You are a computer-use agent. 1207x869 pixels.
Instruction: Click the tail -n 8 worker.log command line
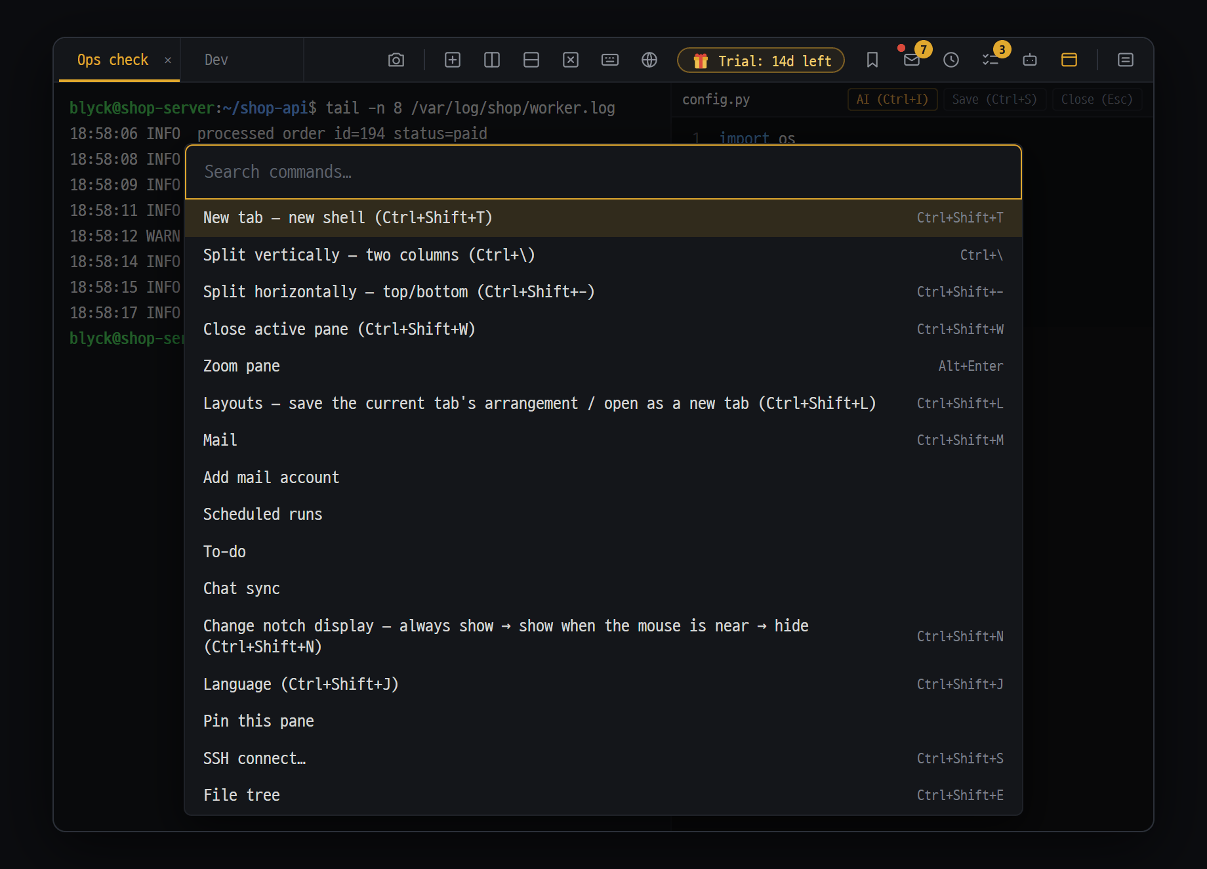[x=470, y=108]
